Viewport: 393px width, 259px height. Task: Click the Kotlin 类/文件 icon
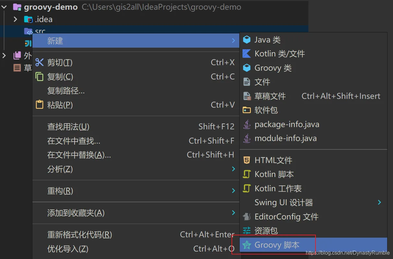247,53
